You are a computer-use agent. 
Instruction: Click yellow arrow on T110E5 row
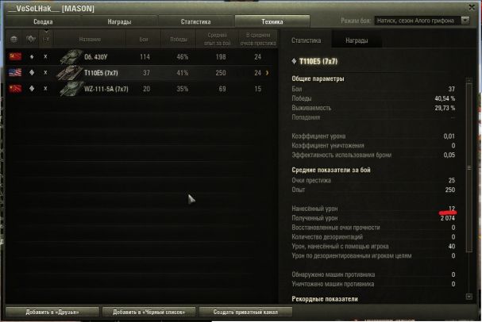[267, 73]
